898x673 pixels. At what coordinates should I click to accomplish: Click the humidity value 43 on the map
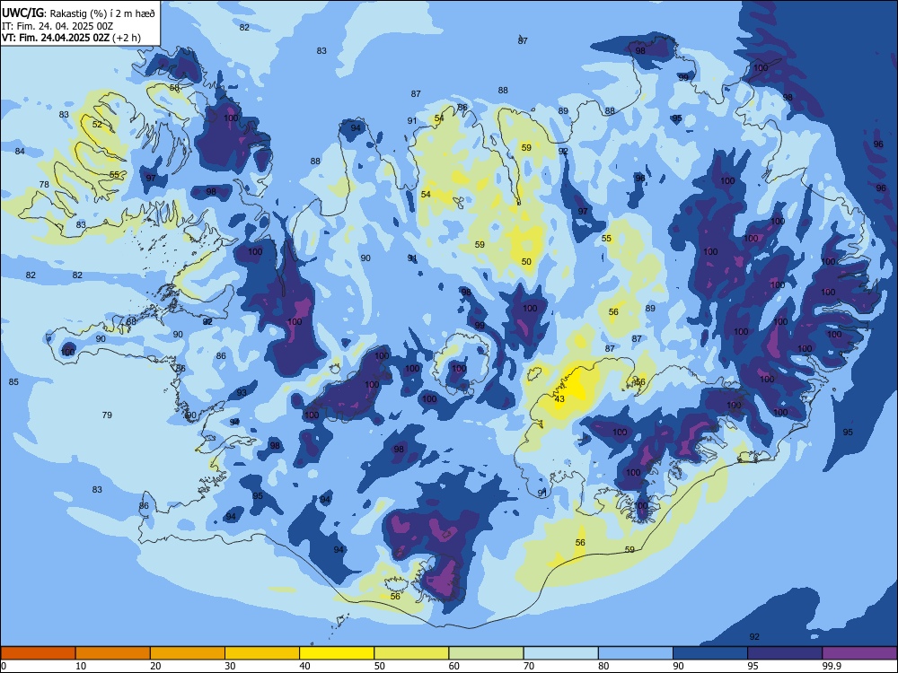pos(559,399)
